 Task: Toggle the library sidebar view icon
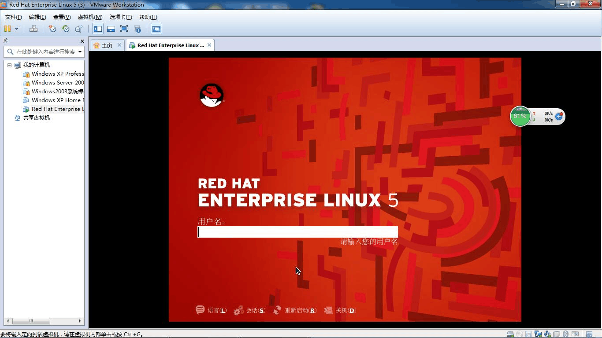pyautogui.click(x=98, y=29)
